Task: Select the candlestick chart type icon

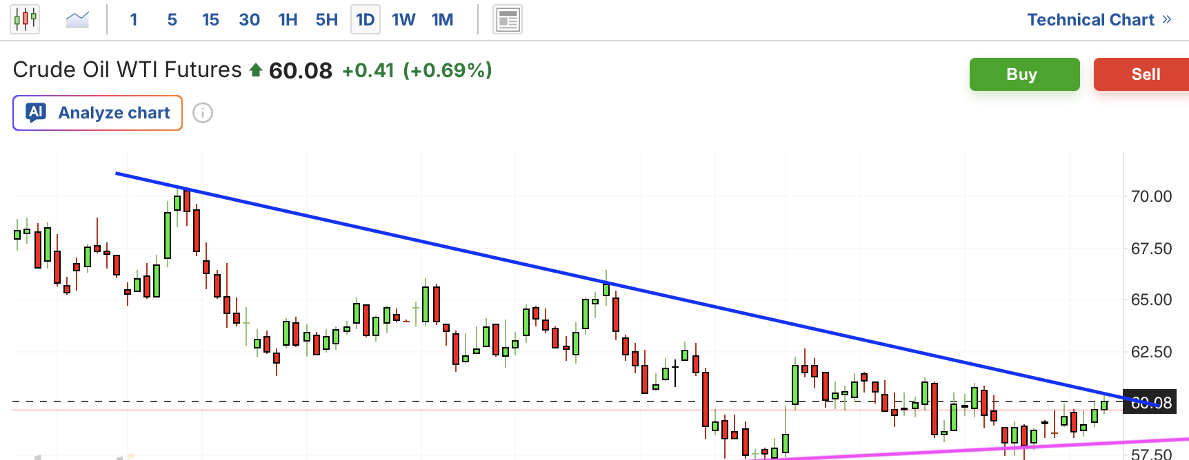Action: [25, 19]
